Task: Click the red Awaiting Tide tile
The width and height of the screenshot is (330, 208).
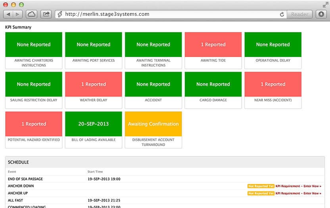Action: (x=213, y=50)
